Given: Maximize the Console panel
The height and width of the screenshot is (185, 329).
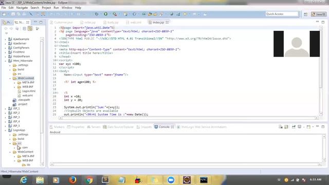Looking at the screenshot, I should pos(323,127).
